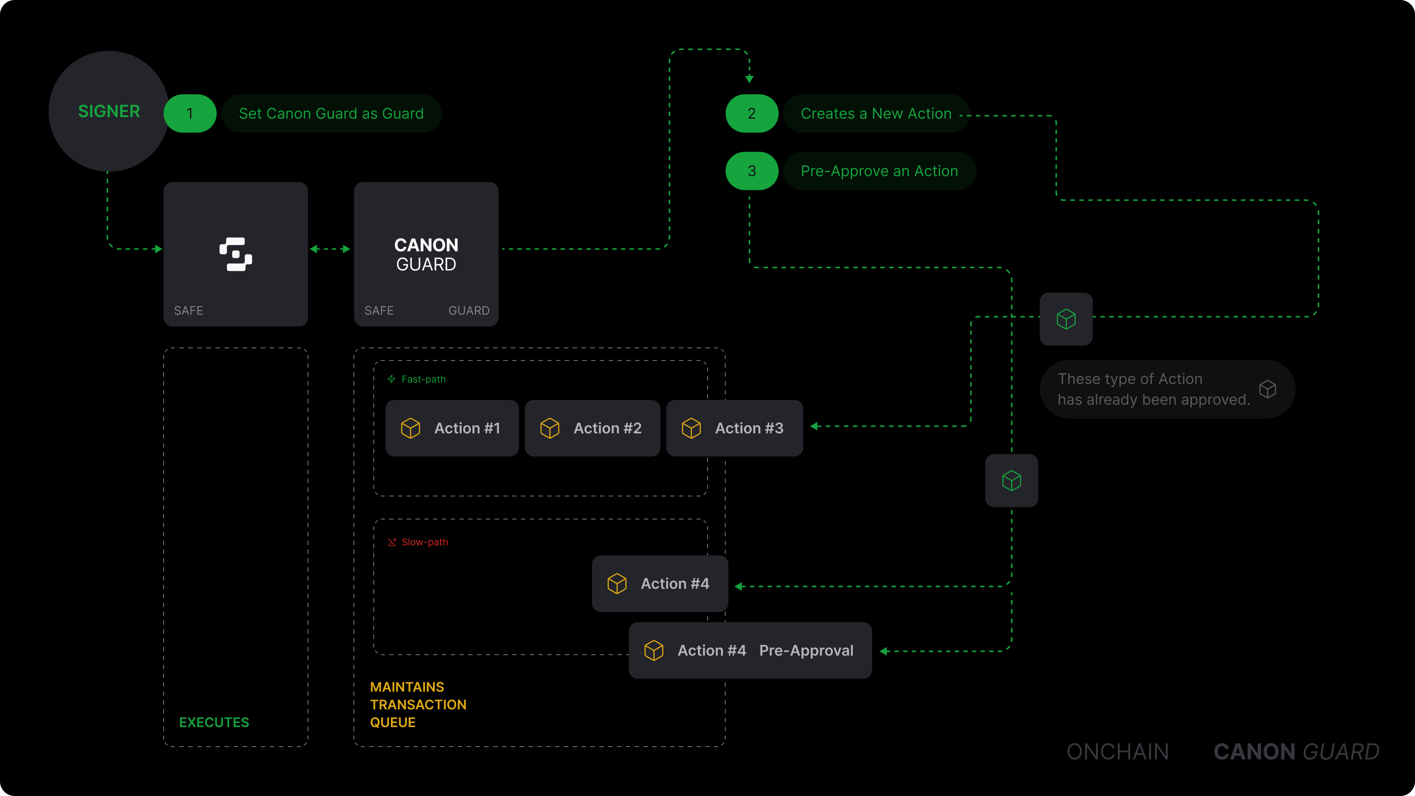Select step 3 green badge
Image resolution: width=1415 pixels, height=796 pixels.
751,171
